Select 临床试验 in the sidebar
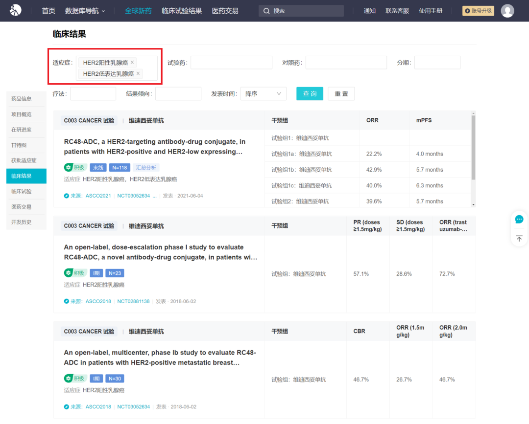This screenshot has width=529, height=424. (x=26, y=191)
